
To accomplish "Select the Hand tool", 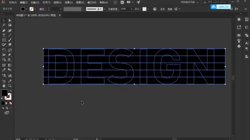I will point(4,86).
